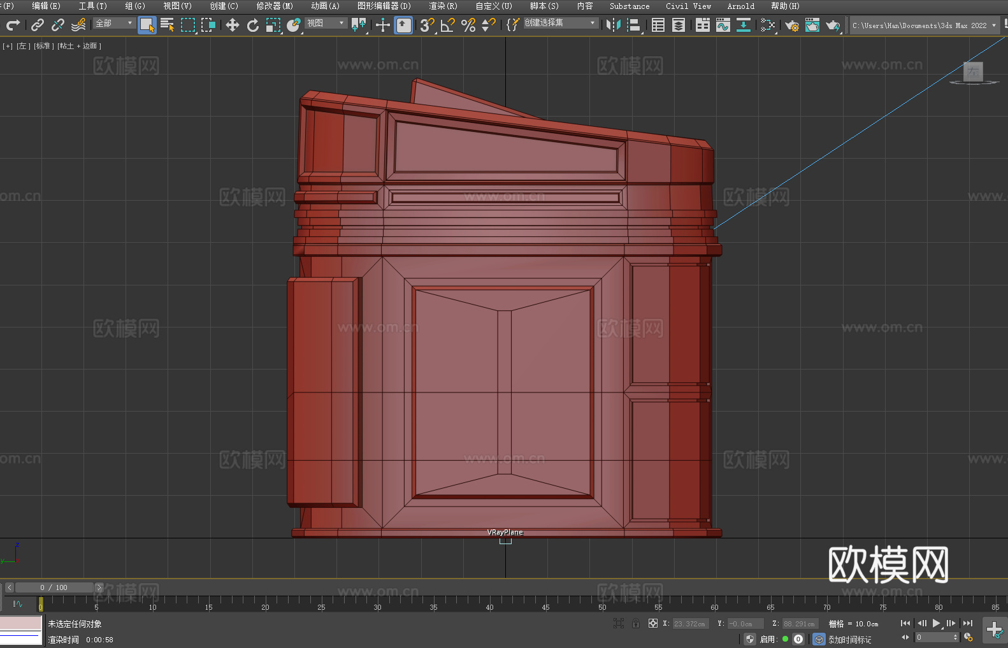Open the 渲染(R) menu
The image size is (1008, 648).
coord(443,6)
